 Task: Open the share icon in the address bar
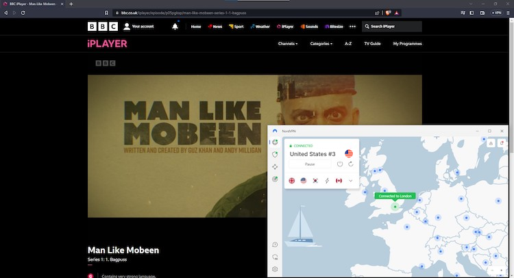pos(377,13)
